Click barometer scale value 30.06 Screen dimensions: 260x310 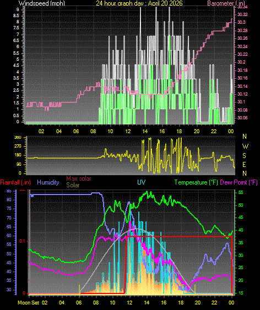click(242, 118)
